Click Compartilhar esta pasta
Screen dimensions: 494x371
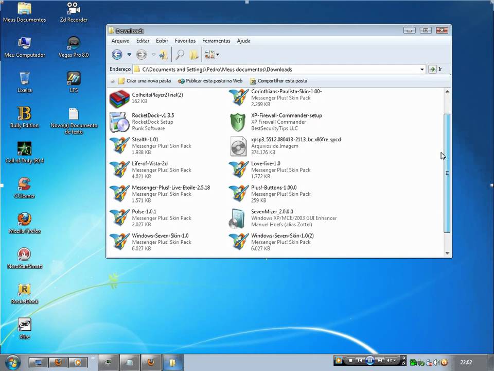pos(278,81)
